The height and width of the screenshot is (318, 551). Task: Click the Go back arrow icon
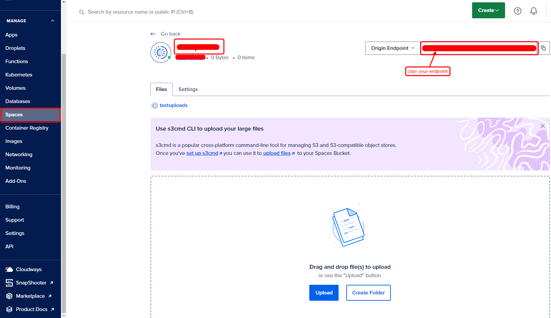[153, 34]
